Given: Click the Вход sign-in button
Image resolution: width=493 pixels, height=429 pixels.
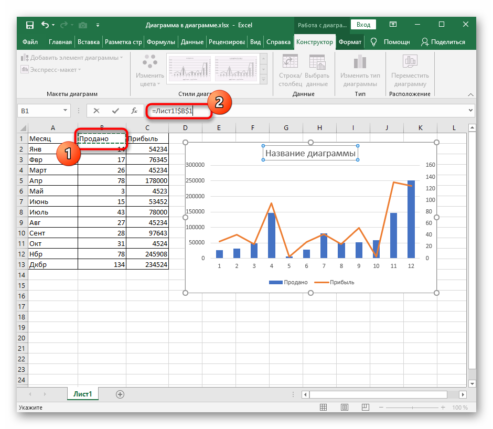Looking at the screenshot, I should [x=363, y=25].
